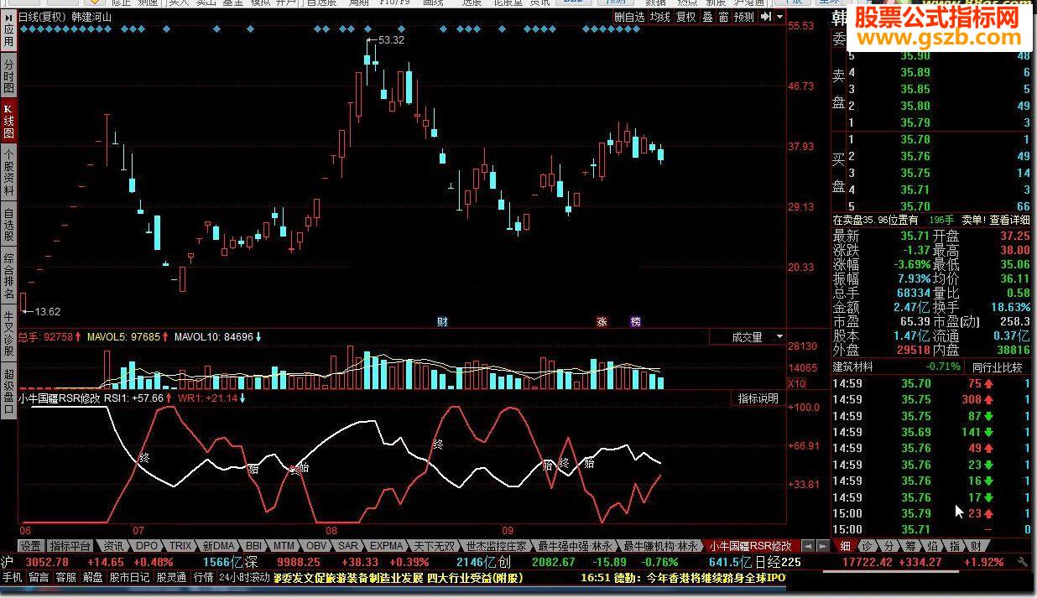The width and height of the screenshot is (1037, 598).
Task: Select the K线图 sidebar tab
Action: click(8, 122)
